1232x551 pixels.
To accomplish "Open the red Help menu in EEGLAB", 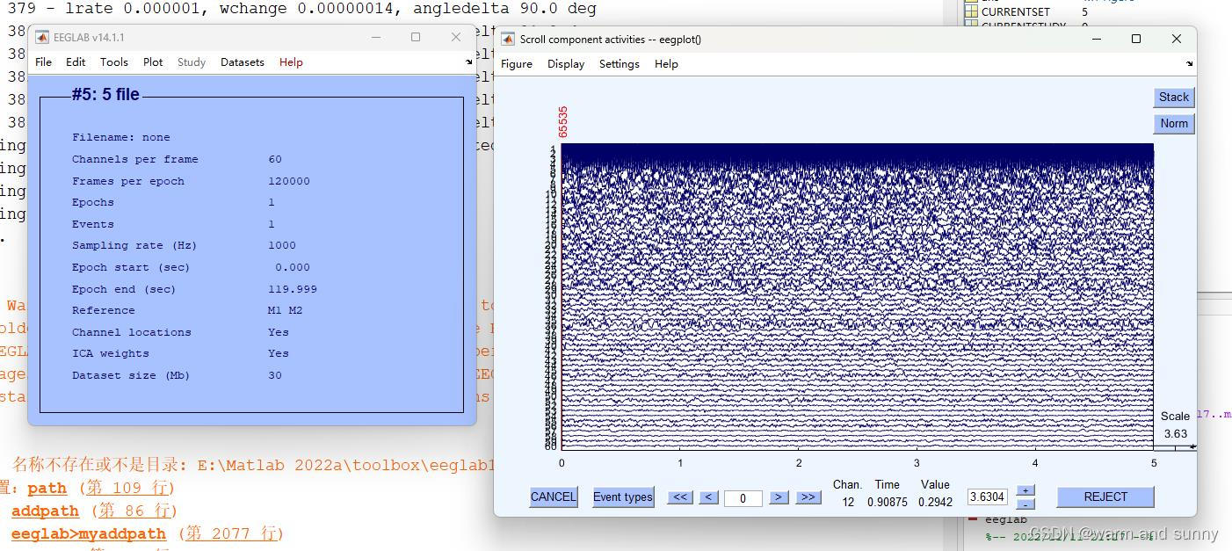I will click(291, 62).
